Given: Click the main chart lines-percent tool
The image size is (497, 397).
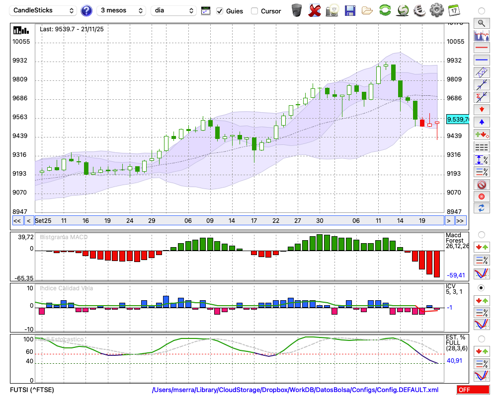Looking at the screenshot, I should coord(482,172).
